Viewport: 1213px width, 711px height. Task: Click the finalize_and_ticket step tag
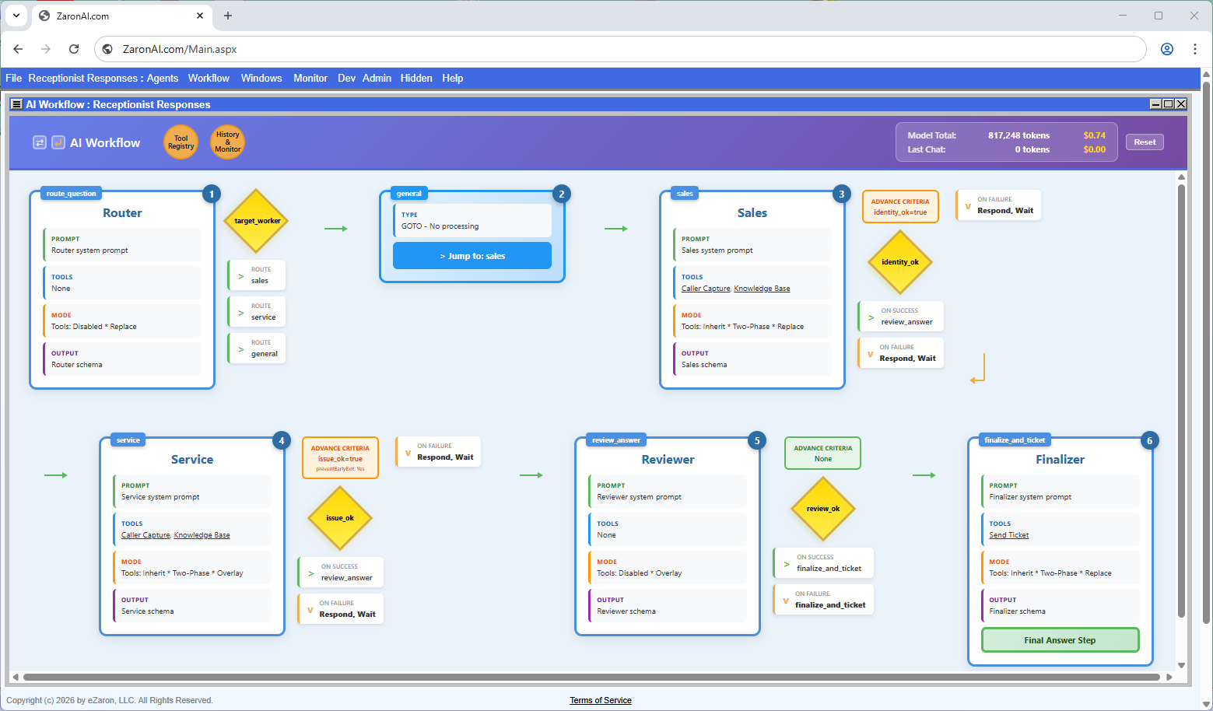[1015, 440]
